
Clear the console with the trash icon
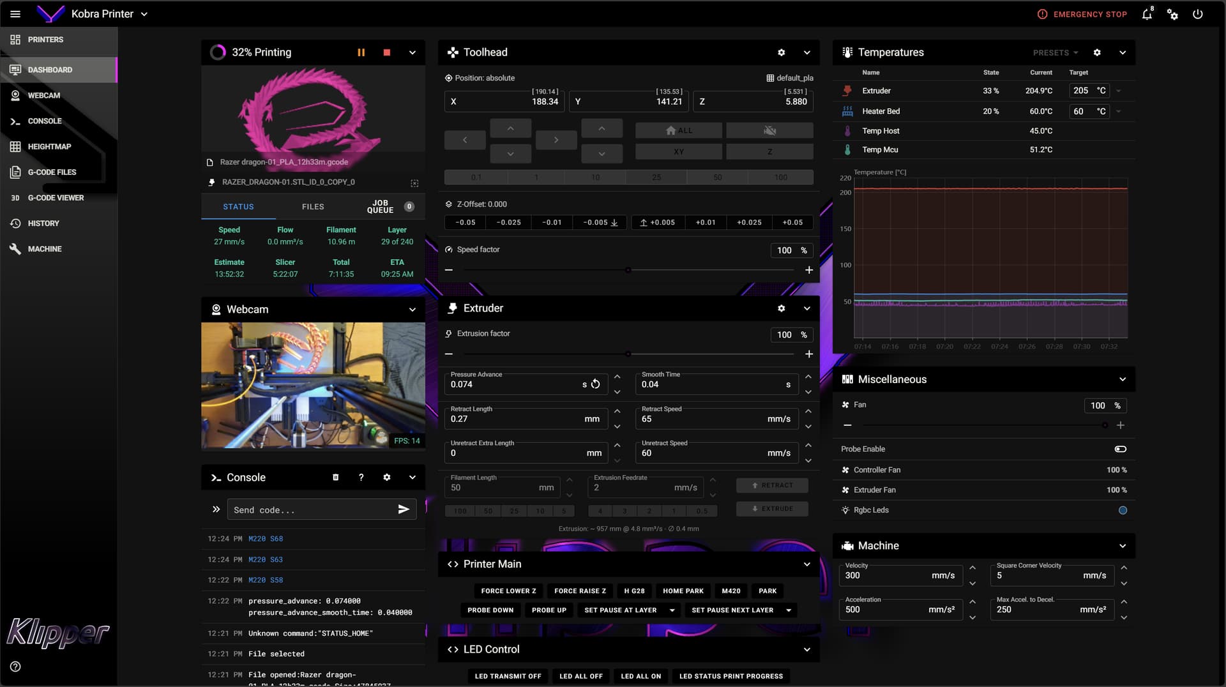tap(336, 478)
